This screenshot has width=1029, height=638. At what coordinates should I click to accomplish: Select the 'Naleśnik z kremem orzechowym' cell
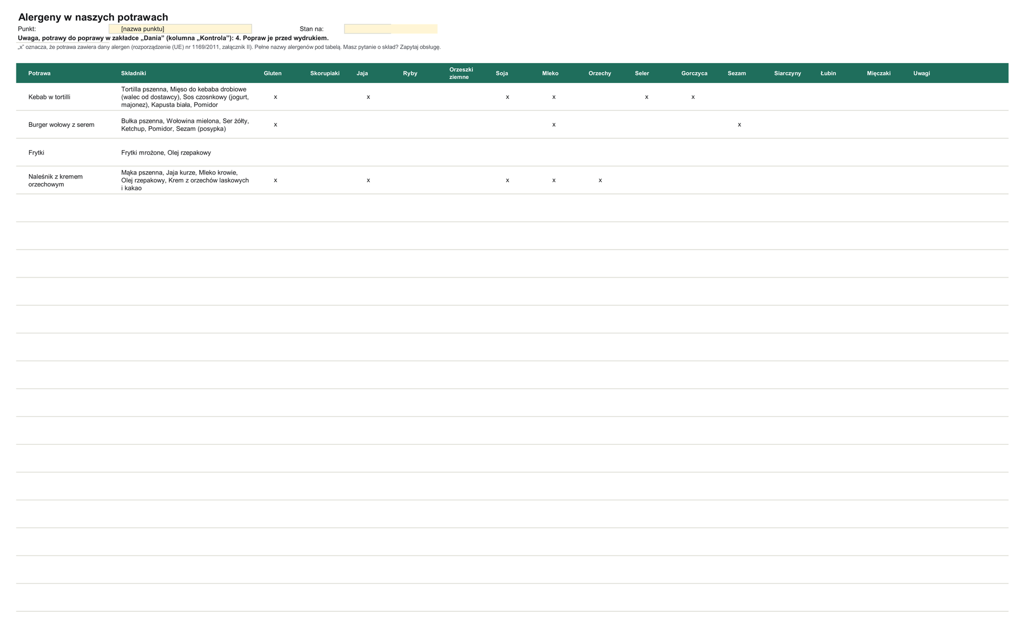[56, 180]
